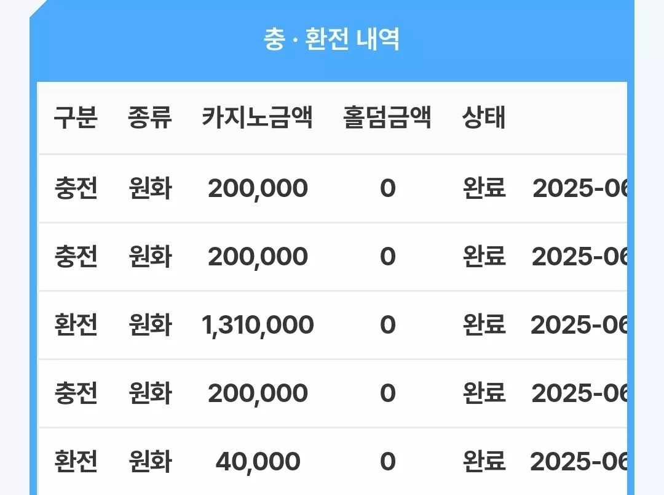
Task: Select 200,000 amount in the fourth row
Action: 258,393
